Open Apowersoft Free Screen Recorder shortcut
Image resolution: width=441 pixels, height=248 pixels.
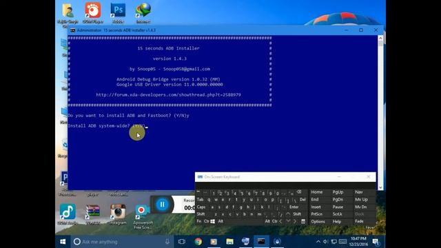(143, 216)
